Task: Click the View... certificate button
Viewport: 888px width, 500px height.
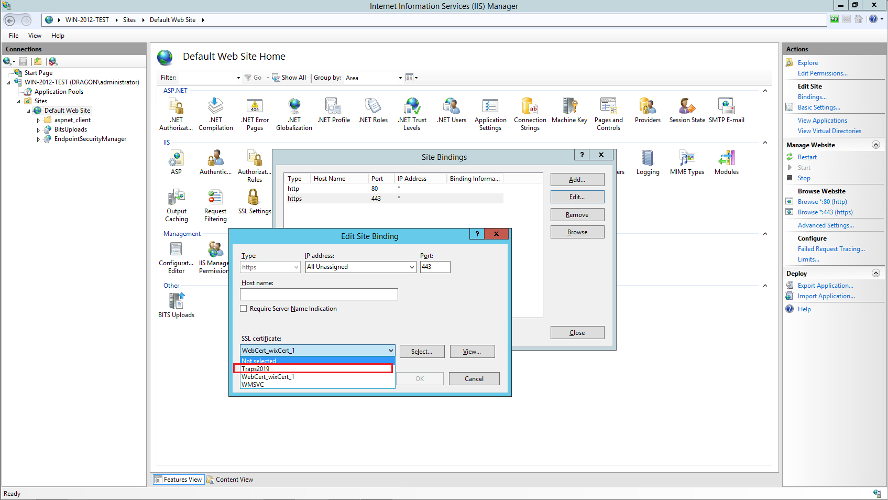Action: [472, 352]
